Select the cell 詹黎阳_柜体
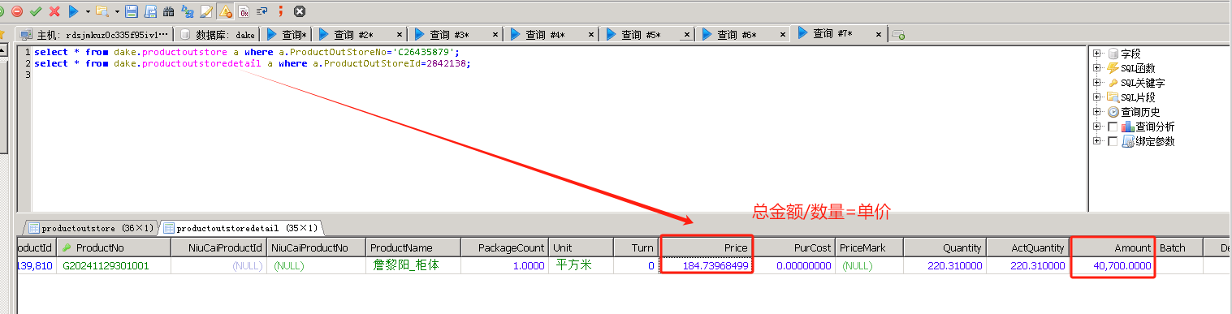 413,265
